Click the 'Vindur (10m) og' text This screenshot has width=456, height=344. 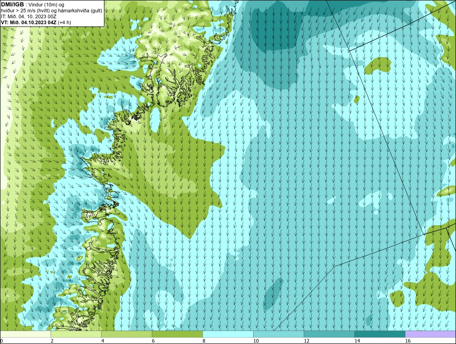[x=47, y=5]
